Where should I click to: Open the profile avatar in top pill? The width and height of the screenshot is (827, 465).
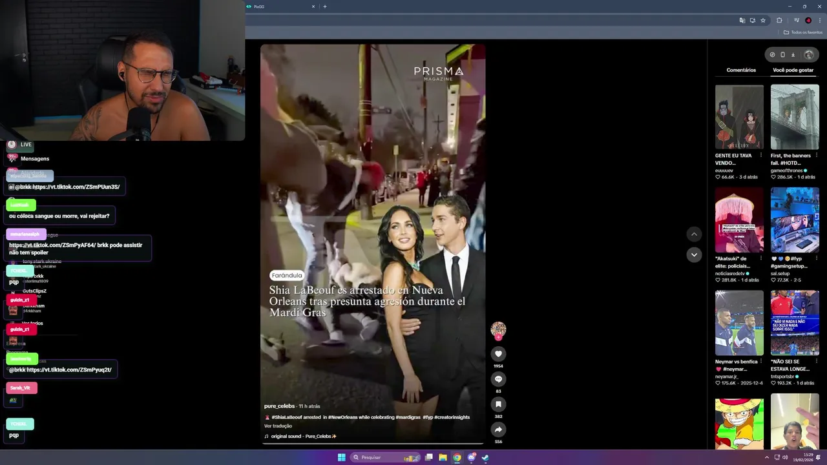[x=808, y=55]
